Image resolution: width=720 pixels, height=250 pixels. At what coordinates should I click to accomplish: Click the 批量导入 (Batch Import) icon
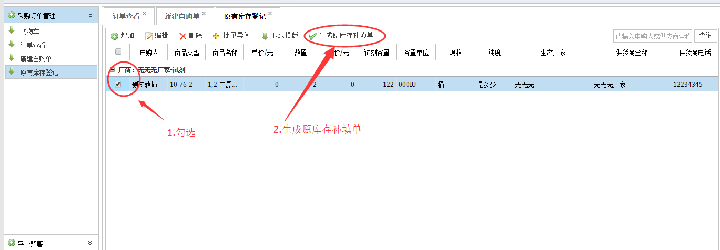tap(216, 36)
